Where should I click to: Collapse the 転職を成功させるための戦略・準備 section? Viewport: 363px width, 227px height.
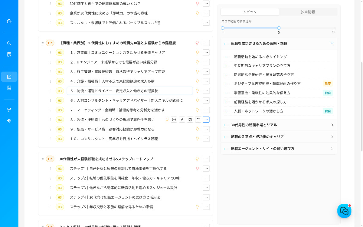[333, 43]
